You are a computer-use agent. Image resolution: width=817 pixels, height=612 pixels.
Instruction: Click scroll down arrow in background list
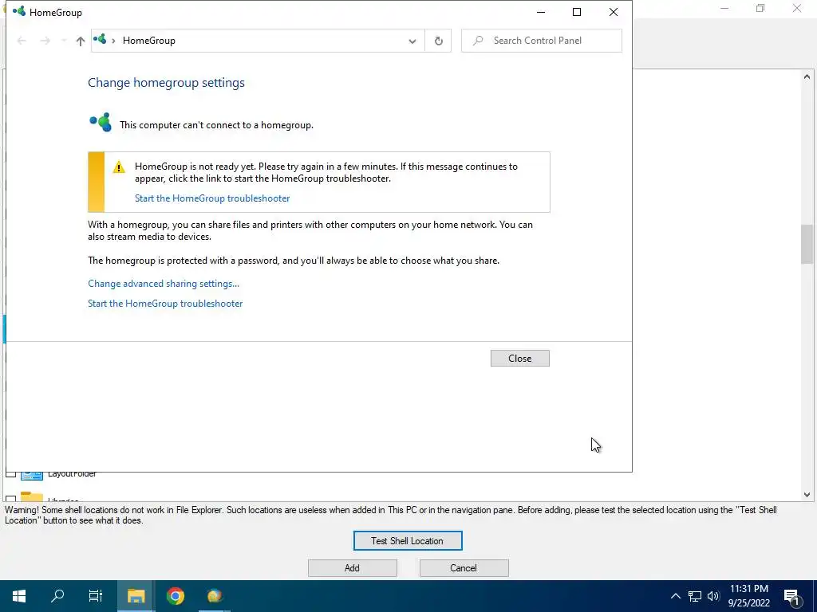(807, 494)
